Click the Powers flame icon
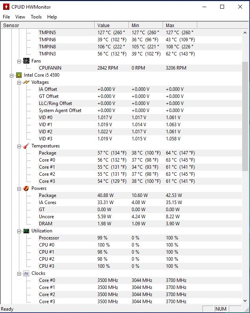This screenshot has width=250, height=313. click(x=26, y=188)
